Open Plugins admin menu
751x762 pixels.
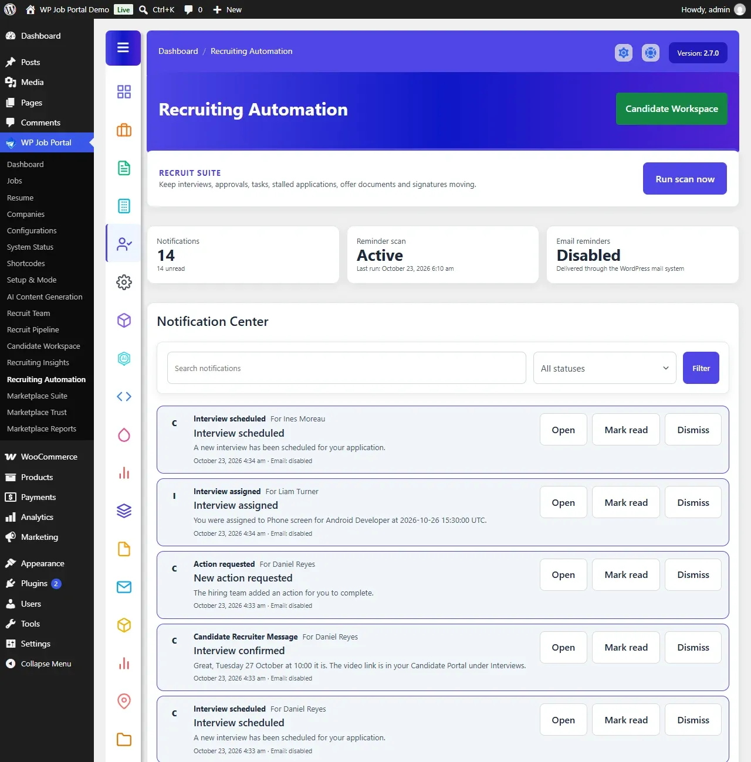coord(47,583)
